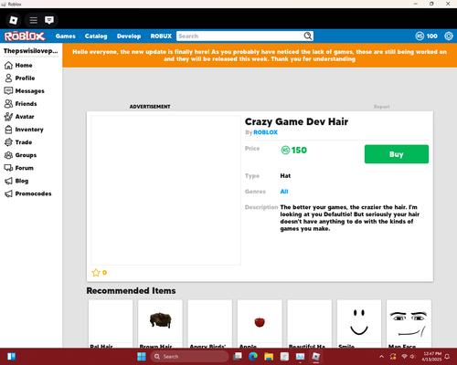The height and width of the screenshot is (365, 457).
Task: Open the hamburger menu icon in black bar
Action: [x=33, y=20]
